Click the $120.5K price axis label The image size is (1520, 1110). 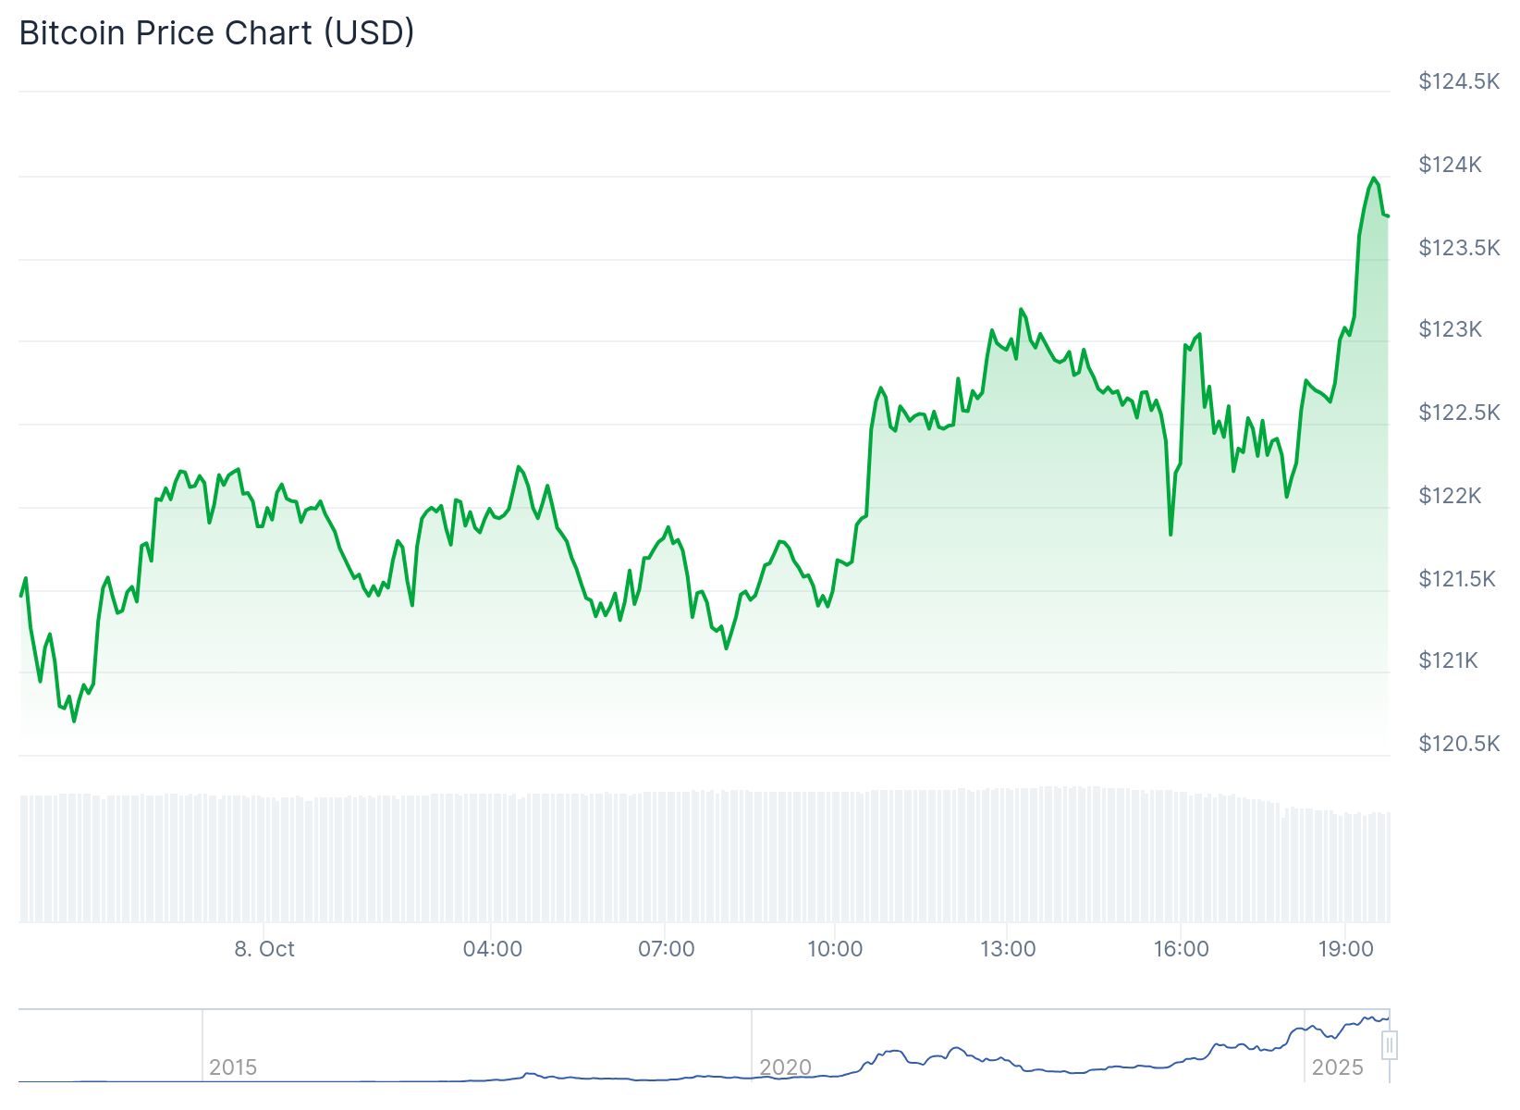1459,744
